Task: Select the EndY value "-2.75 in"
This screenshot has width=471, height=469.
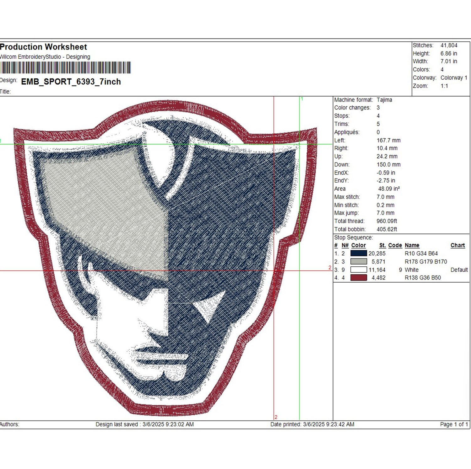Action: point(386,181)
